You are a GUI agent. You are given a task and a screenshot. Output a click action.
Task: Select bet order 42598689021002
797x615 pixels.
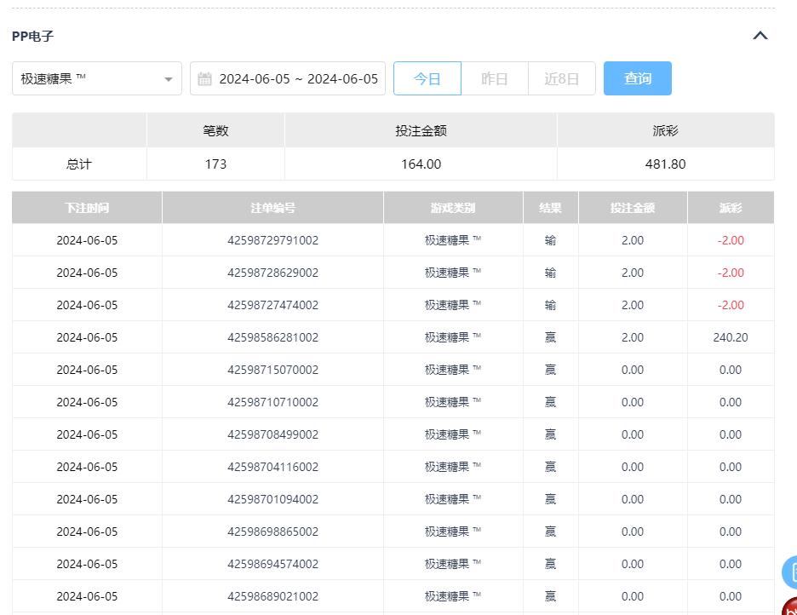tap(272, 596)
